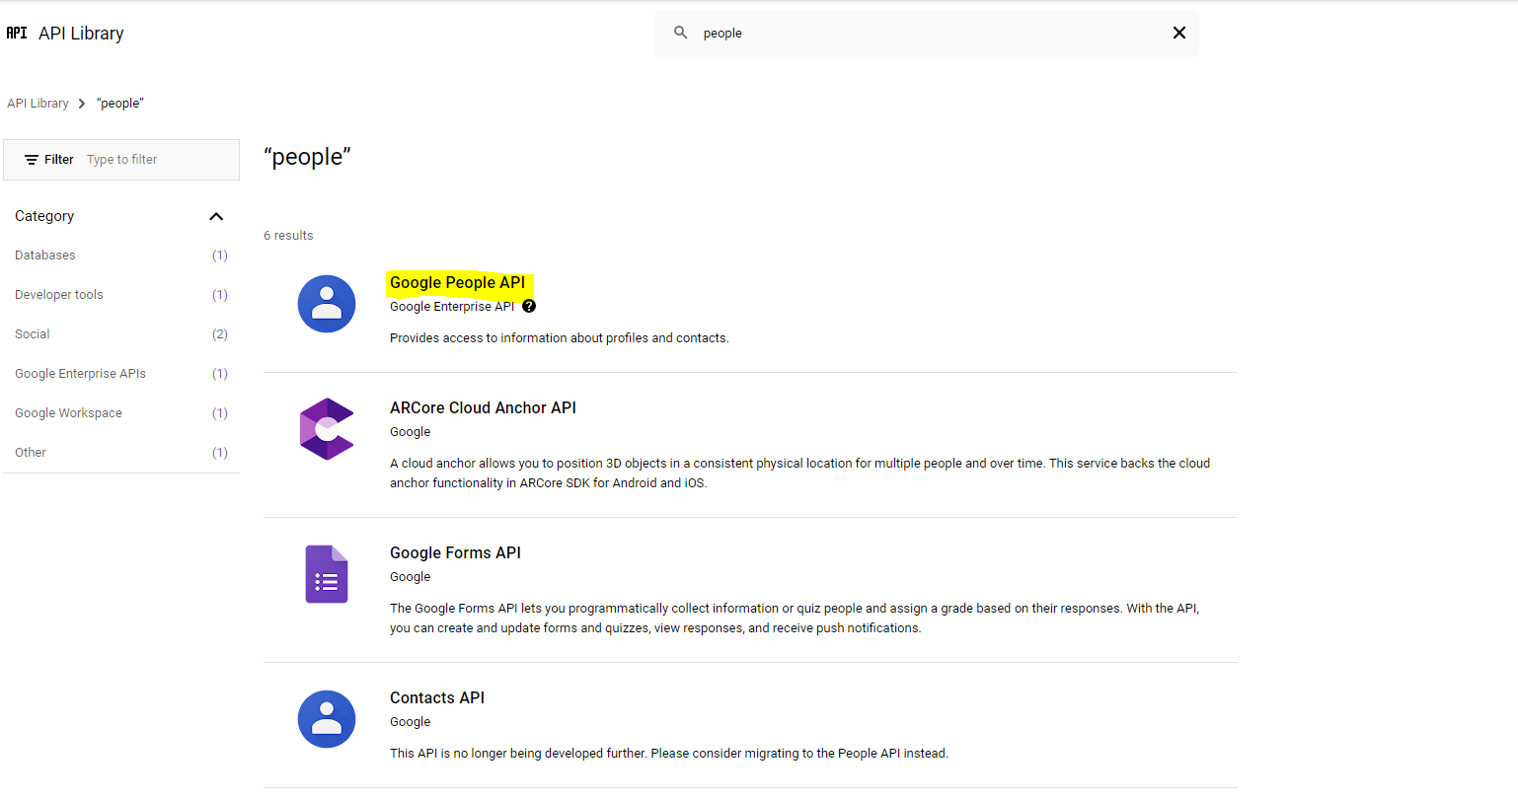Click the count (1) beside Databases
1518x801 pixels.
coord(220,255)
